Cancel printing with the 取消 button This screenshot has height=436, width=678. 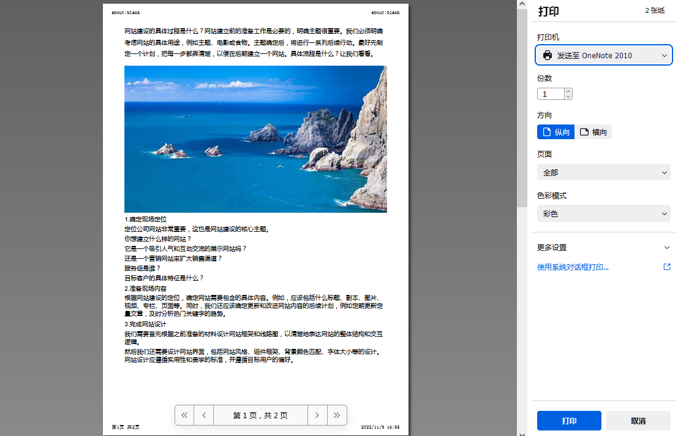638,421
